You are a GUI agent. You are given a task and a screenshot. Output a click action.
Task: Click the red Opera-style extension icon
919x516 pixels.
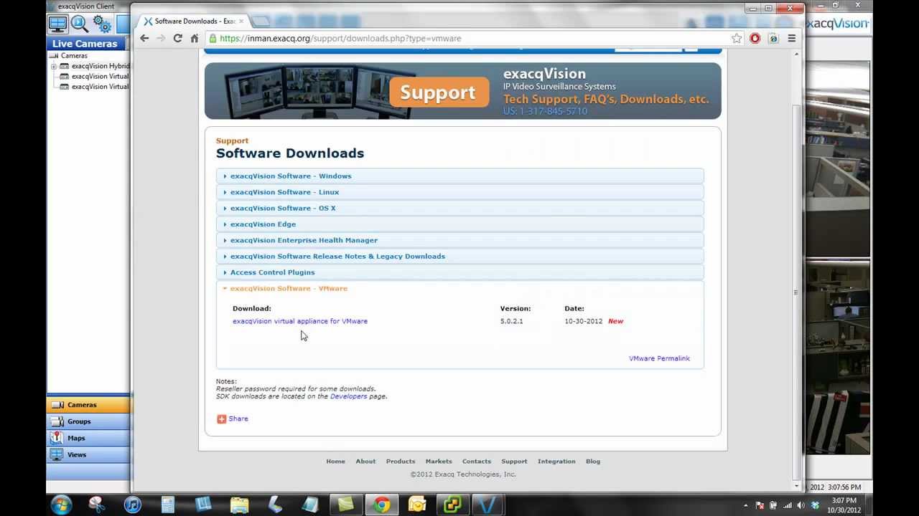[x=755, y=39]
